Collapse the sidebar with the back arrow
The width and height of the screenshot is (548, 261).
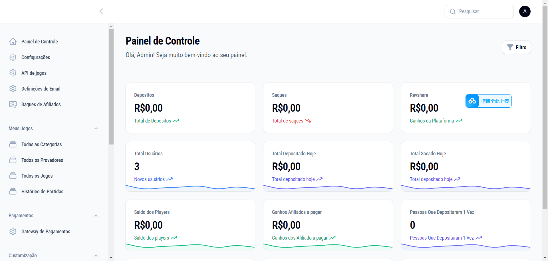pyautogui.click(x=101, y=11)
